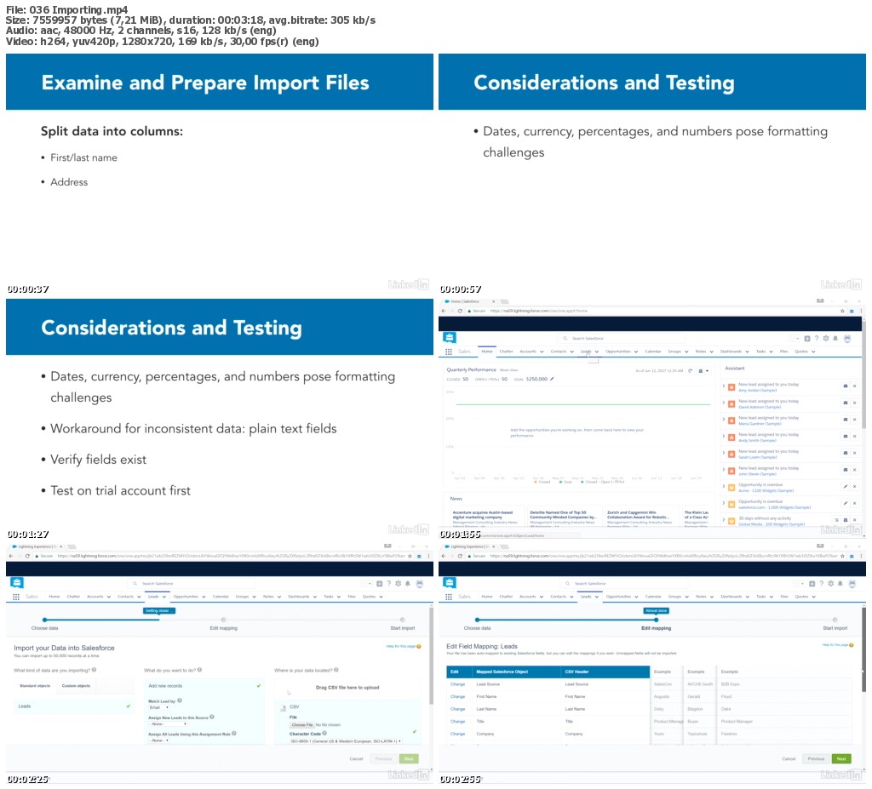Screen dimensions: 872x789
Task: Edit Acme 1100 Widgets overdue opportunity
Action: (x=846, y=487)
